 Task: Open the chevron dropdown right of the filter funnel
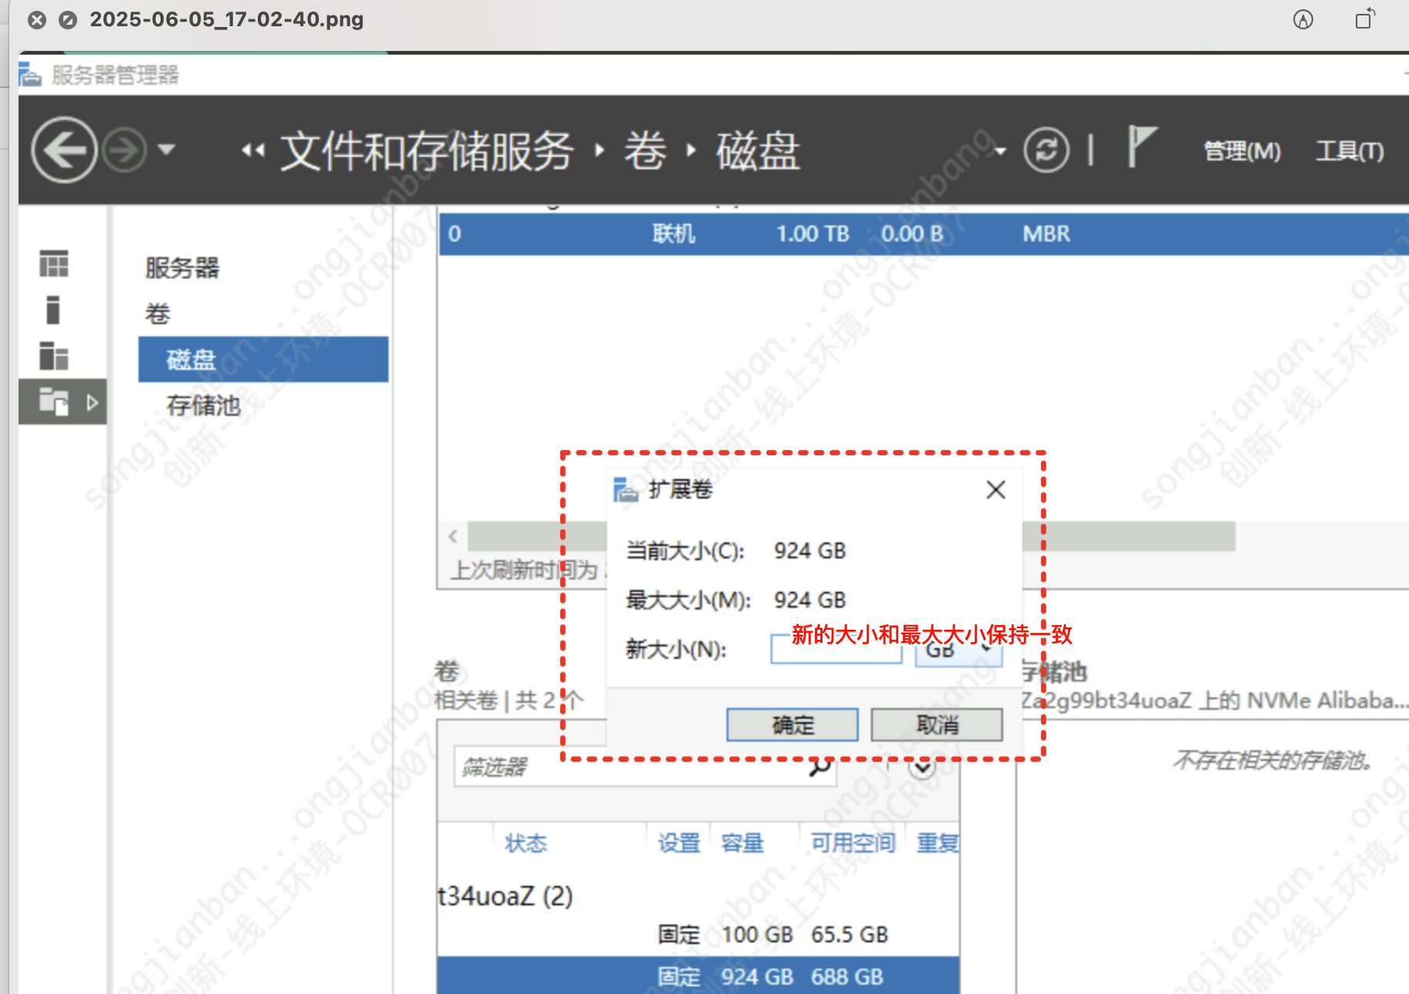(921, 767)
